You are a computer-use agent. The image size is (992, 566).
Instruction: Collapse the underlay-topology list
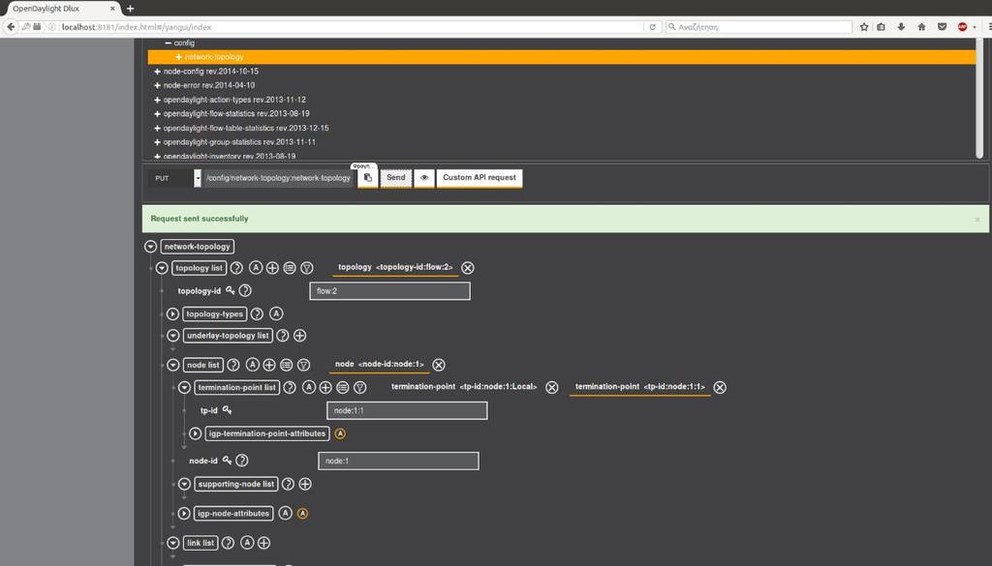(x=173, y=336)
